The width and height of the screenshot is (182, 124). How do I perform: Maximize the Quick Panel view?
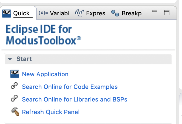click(x=166, y=13)
